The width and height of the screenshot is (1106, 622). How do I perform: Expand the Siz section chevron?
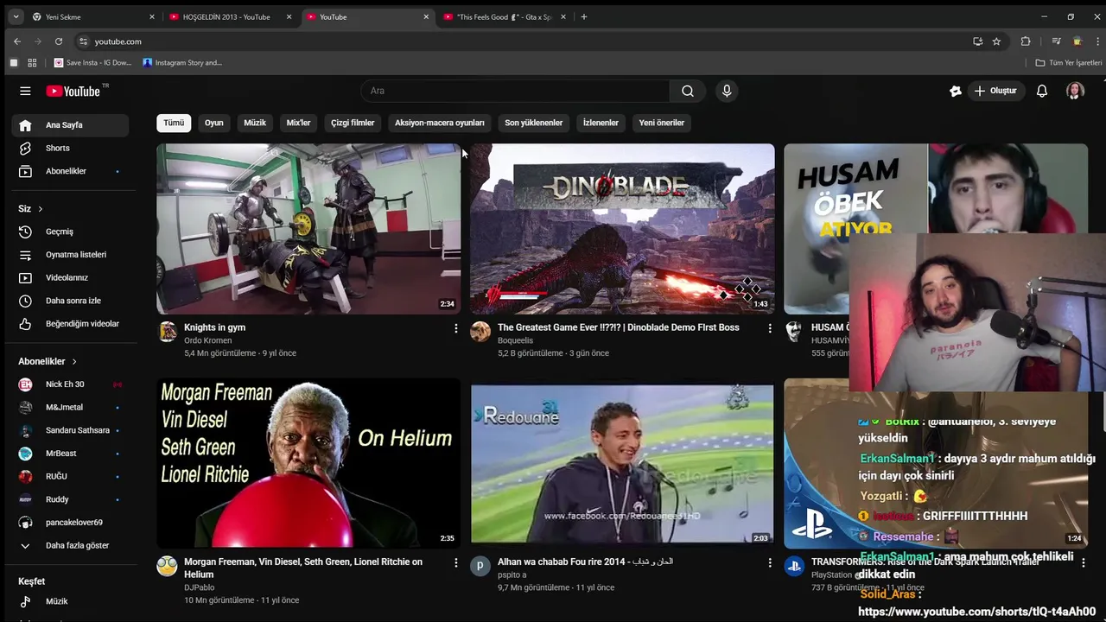pyautogui.click(x=40, y=209)
